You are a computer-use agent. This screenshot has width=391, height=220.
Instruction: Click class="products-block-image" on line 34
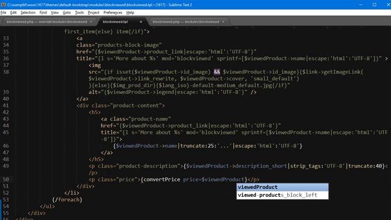(x=119, y=45)
